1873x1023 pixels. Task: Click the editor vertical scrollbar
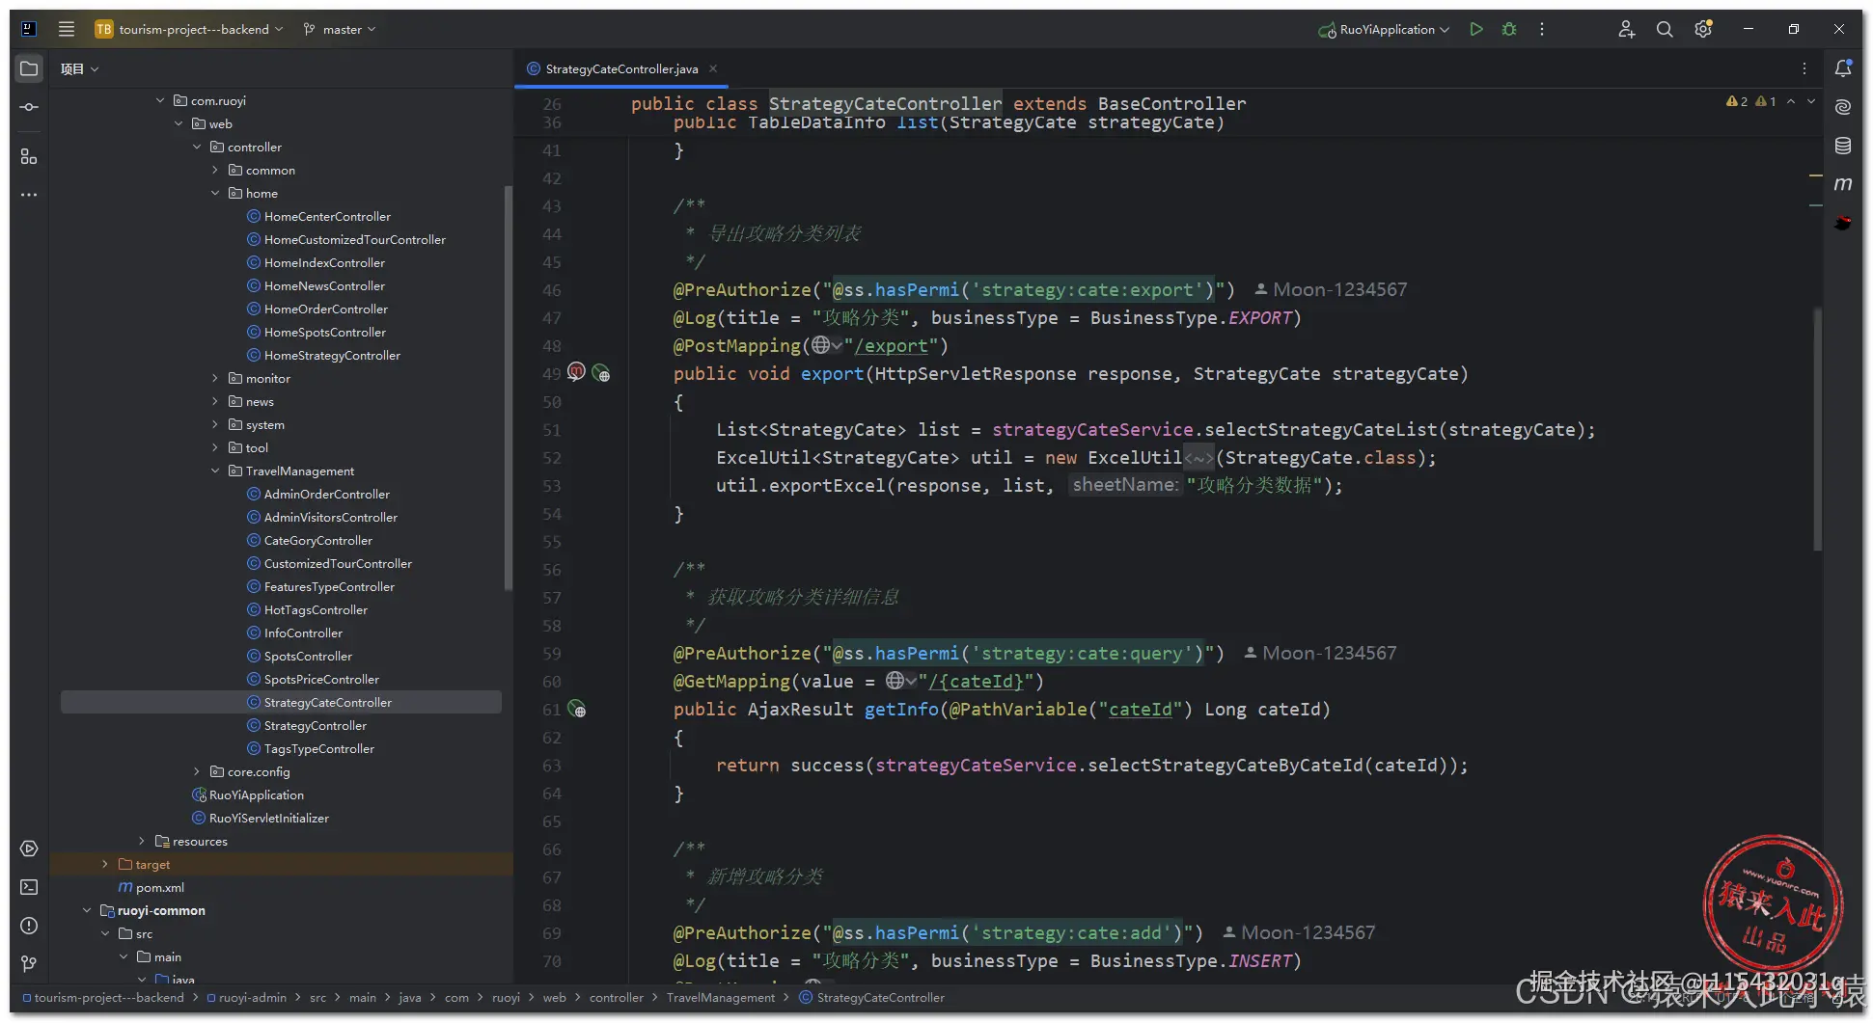pos(1817,429)
